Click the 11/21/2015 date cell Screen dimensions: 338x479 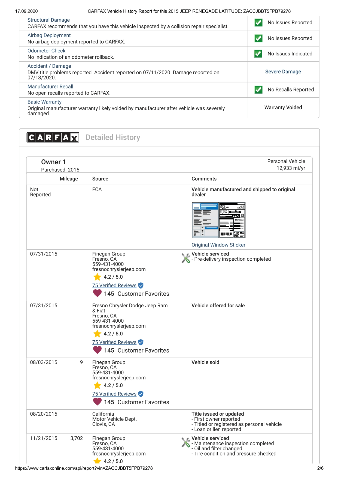[44, 438]
